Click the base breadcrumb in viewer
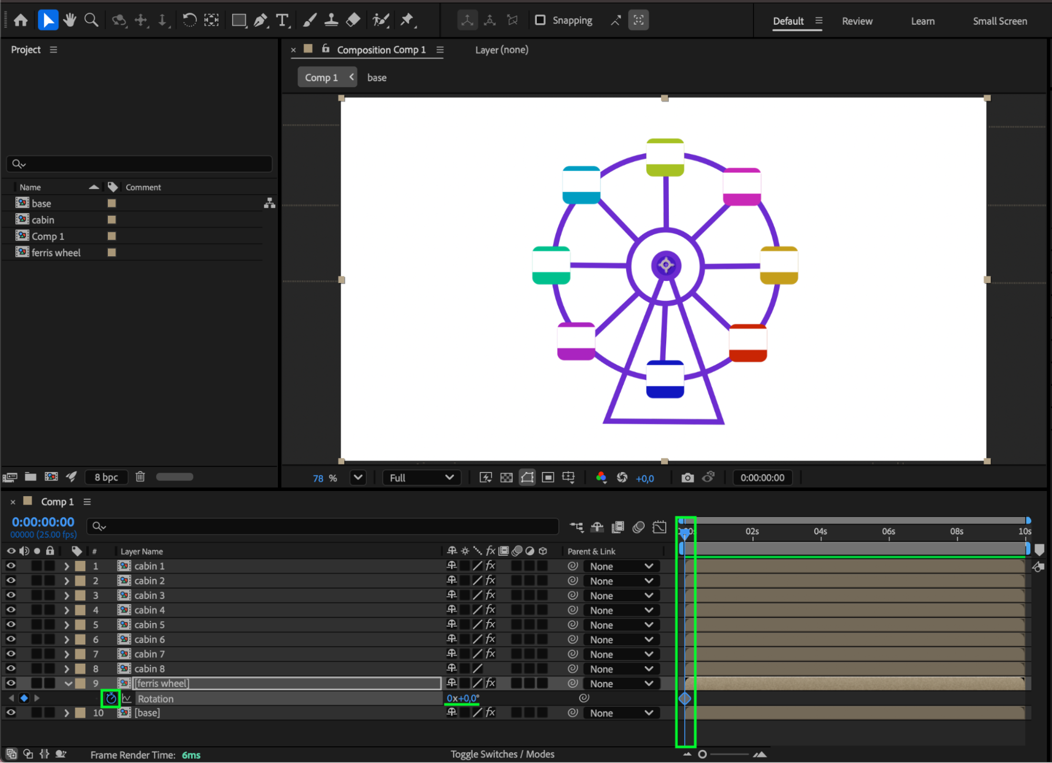This screenshot has width=1052, height=763. (x=376, y=77)
